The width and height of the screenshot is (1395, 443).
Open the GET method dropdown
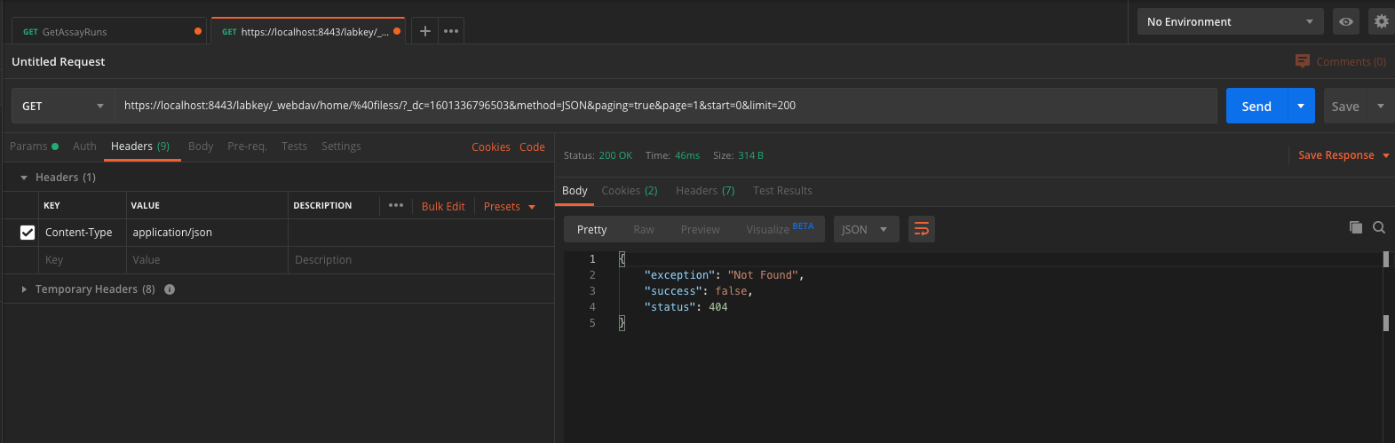63,106
